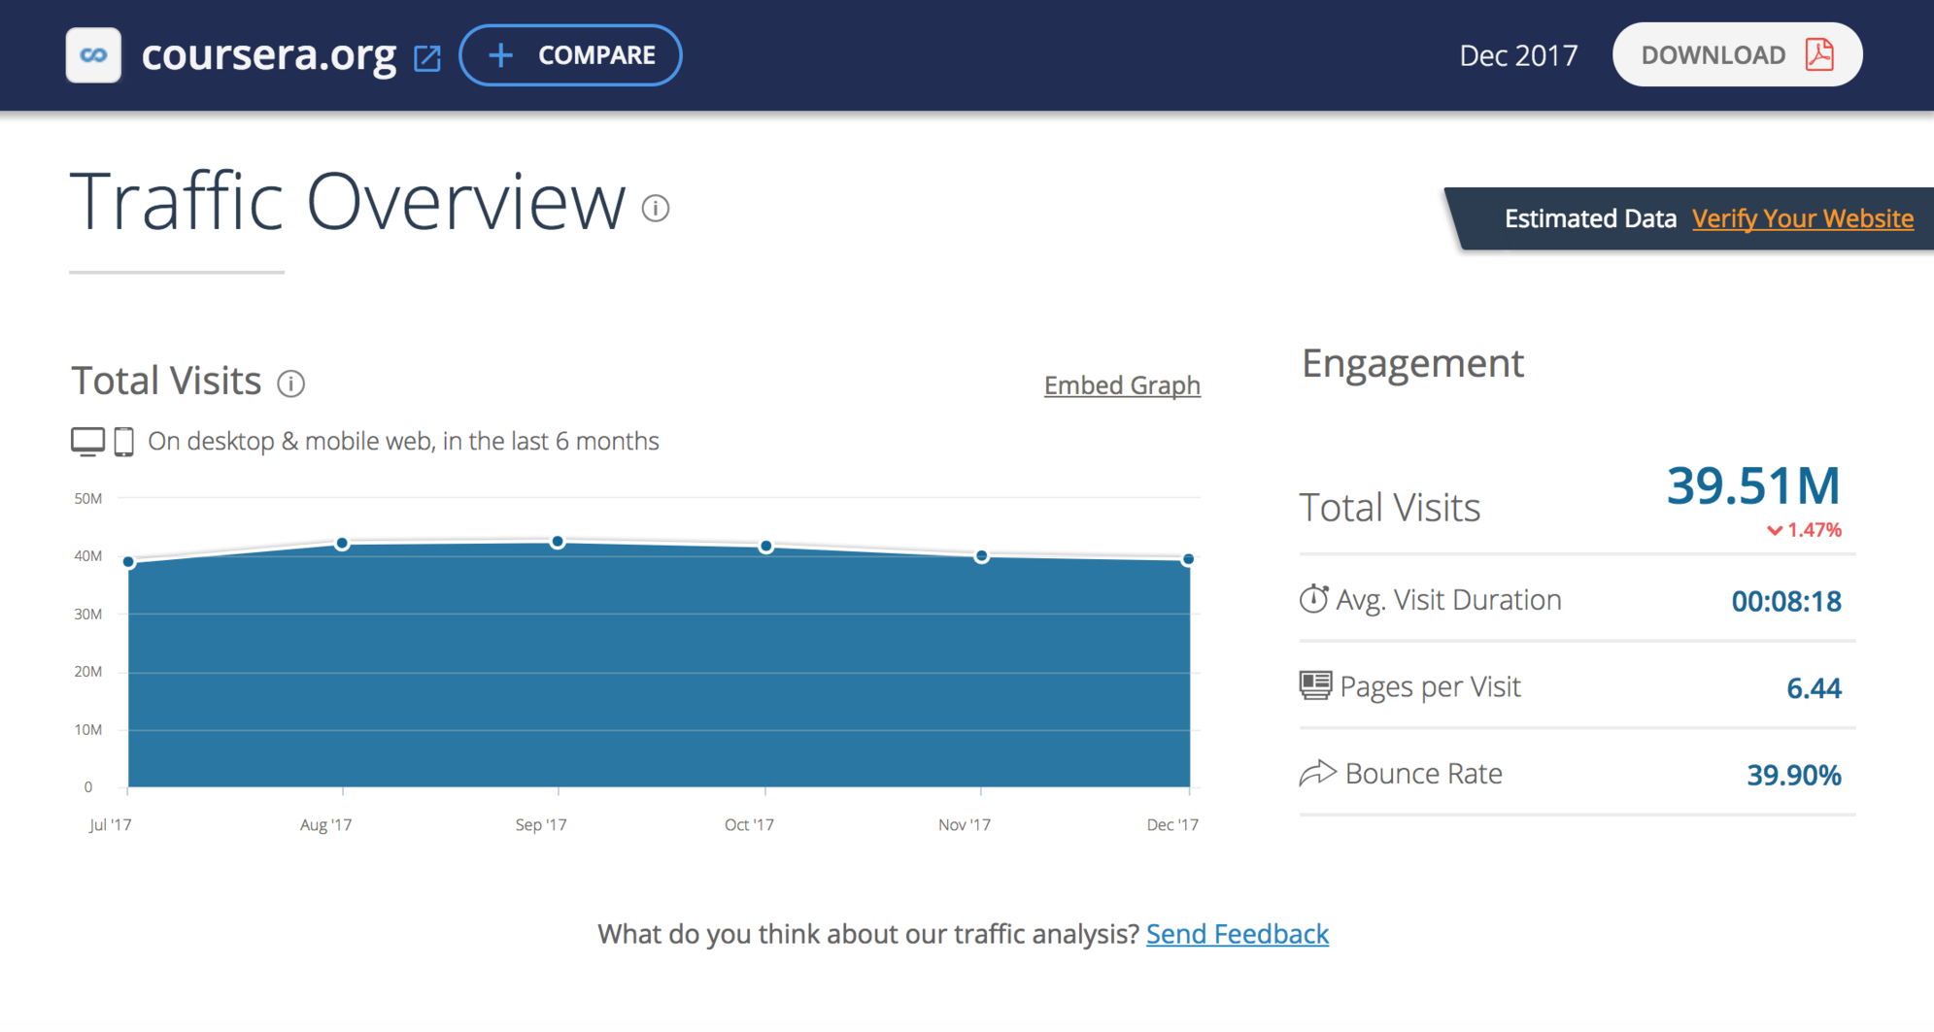Click the Aug '17 data point

click(342, 544)
